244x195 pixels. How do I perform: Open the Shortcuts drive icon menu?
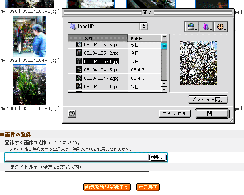192,27
